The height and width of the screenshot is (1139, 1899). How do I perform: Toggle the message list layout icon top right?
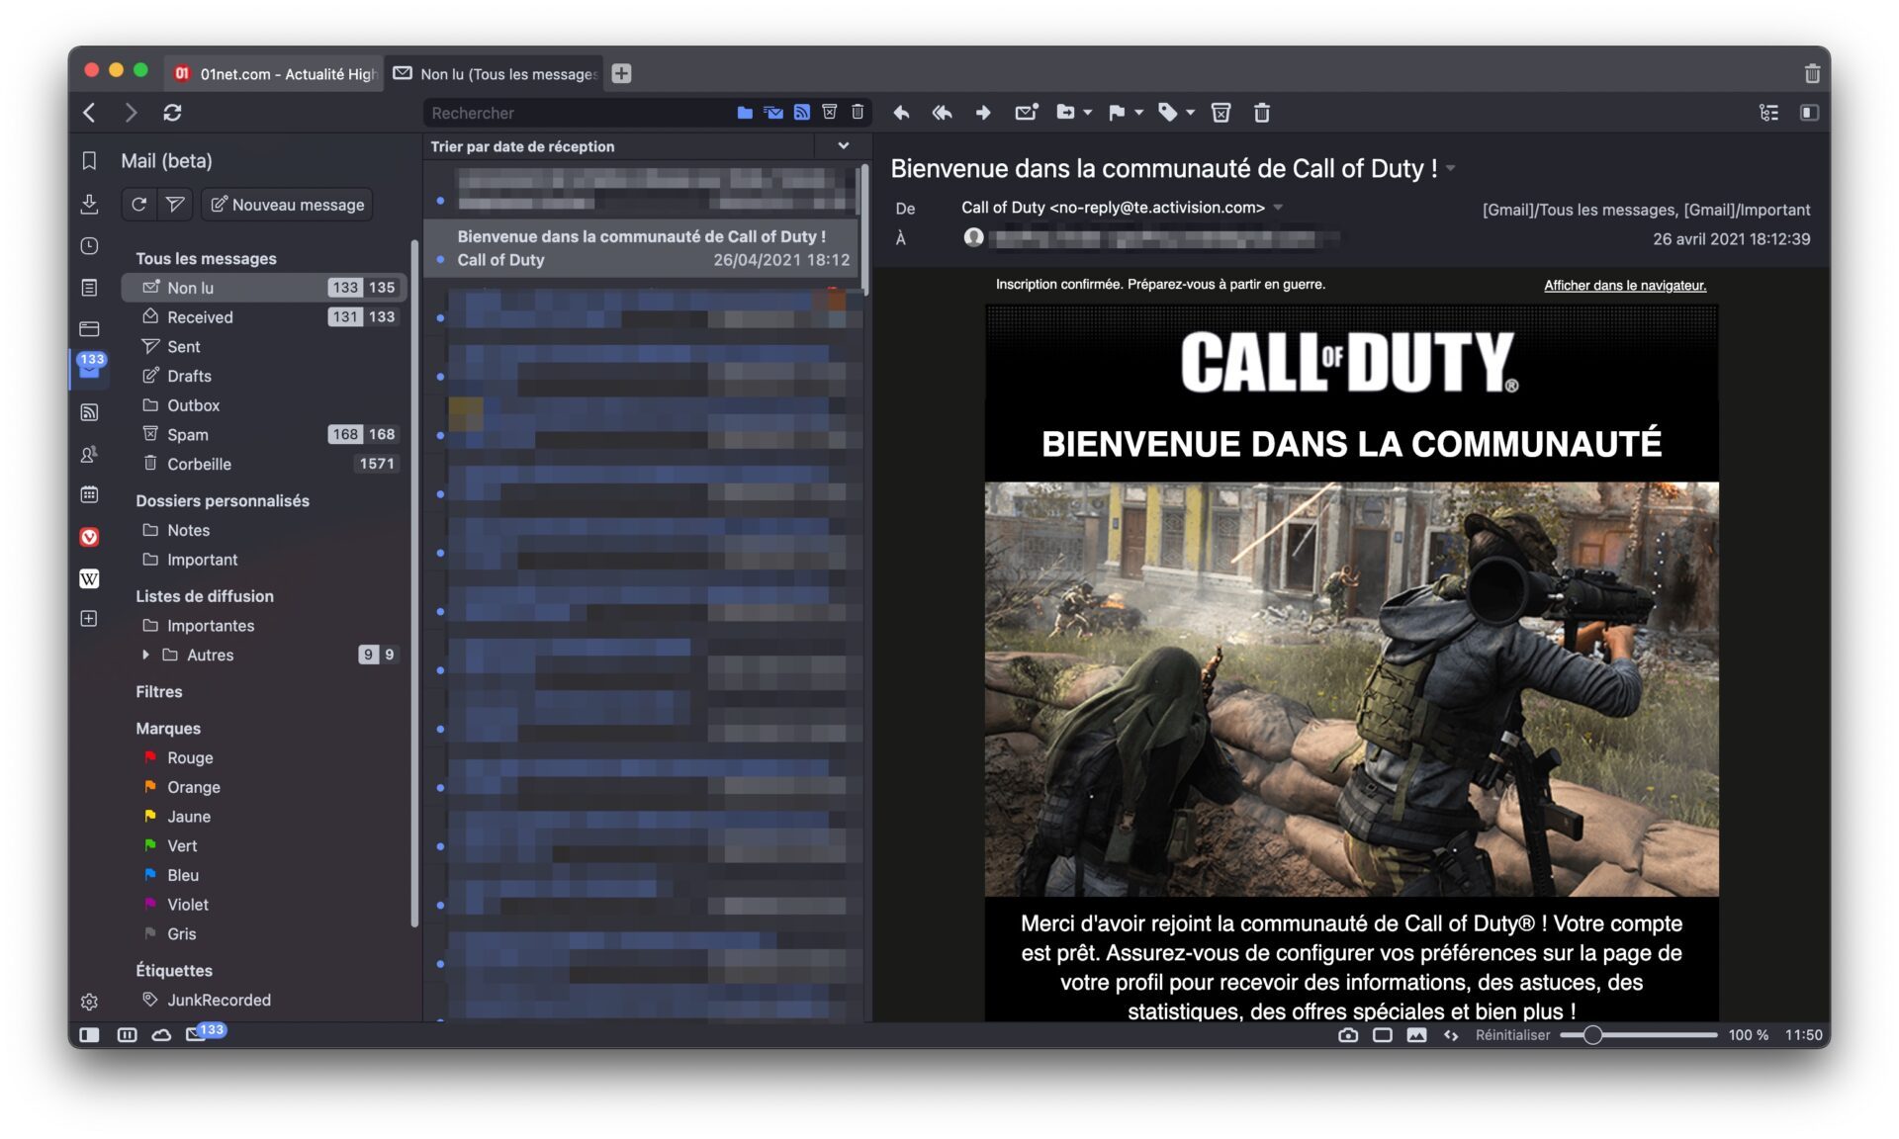coord(1769,113)
